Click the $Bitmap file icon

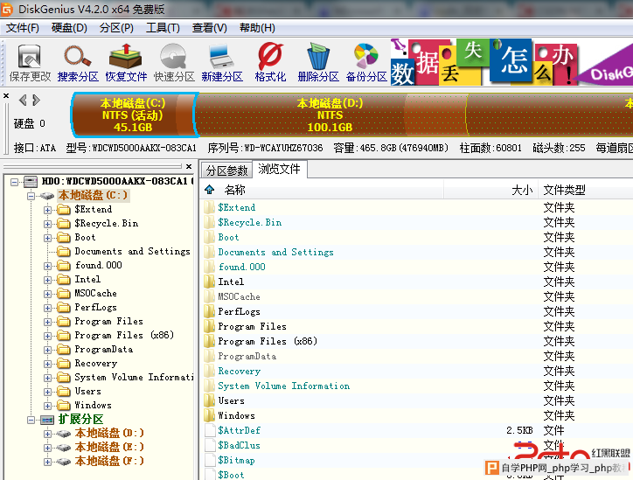pyautogui.click(x=210, y=460)
